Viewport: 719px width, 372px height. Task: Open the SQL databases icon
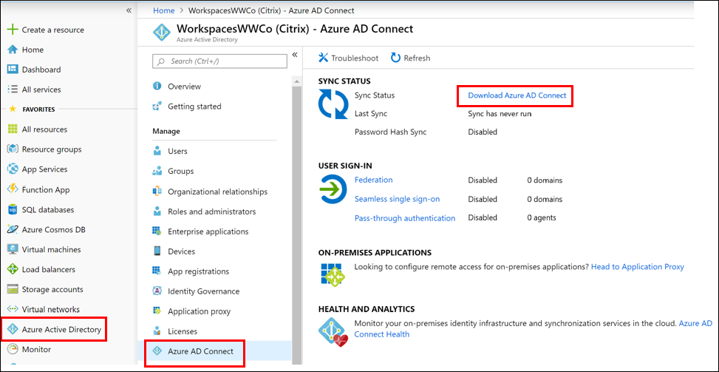point(12,209)
